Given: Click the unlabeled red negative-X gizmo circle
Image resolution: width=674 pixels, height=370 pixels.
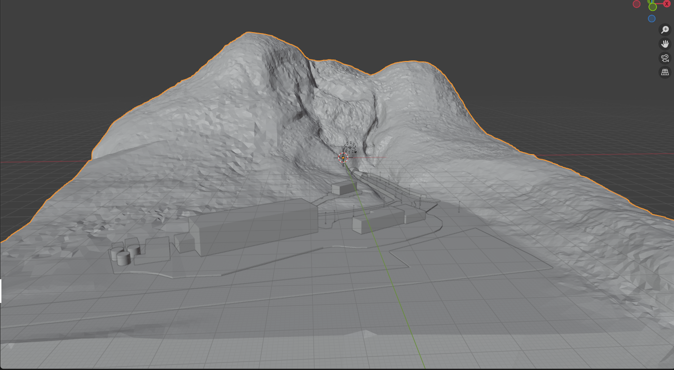Looking at the screenshot, I should 637,4.
